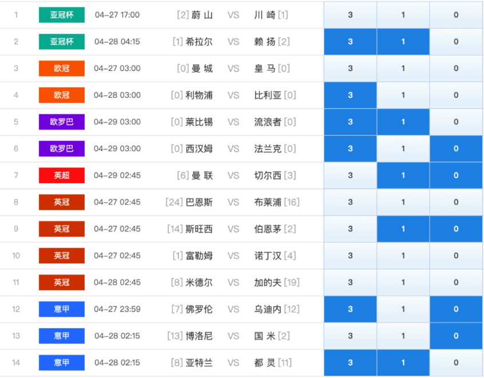
Task: Deselect draw (1) for 亚特兰 vs 都灵
Action: point(403,363)
